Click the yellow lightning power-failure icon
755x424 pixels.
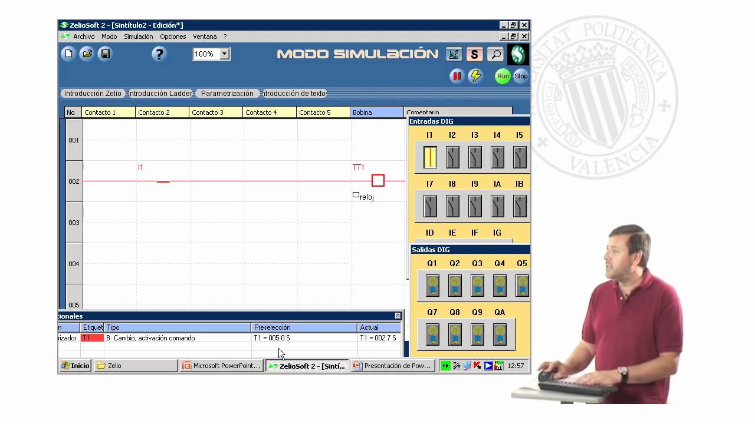pyautogui.click(x=475, y=76)
